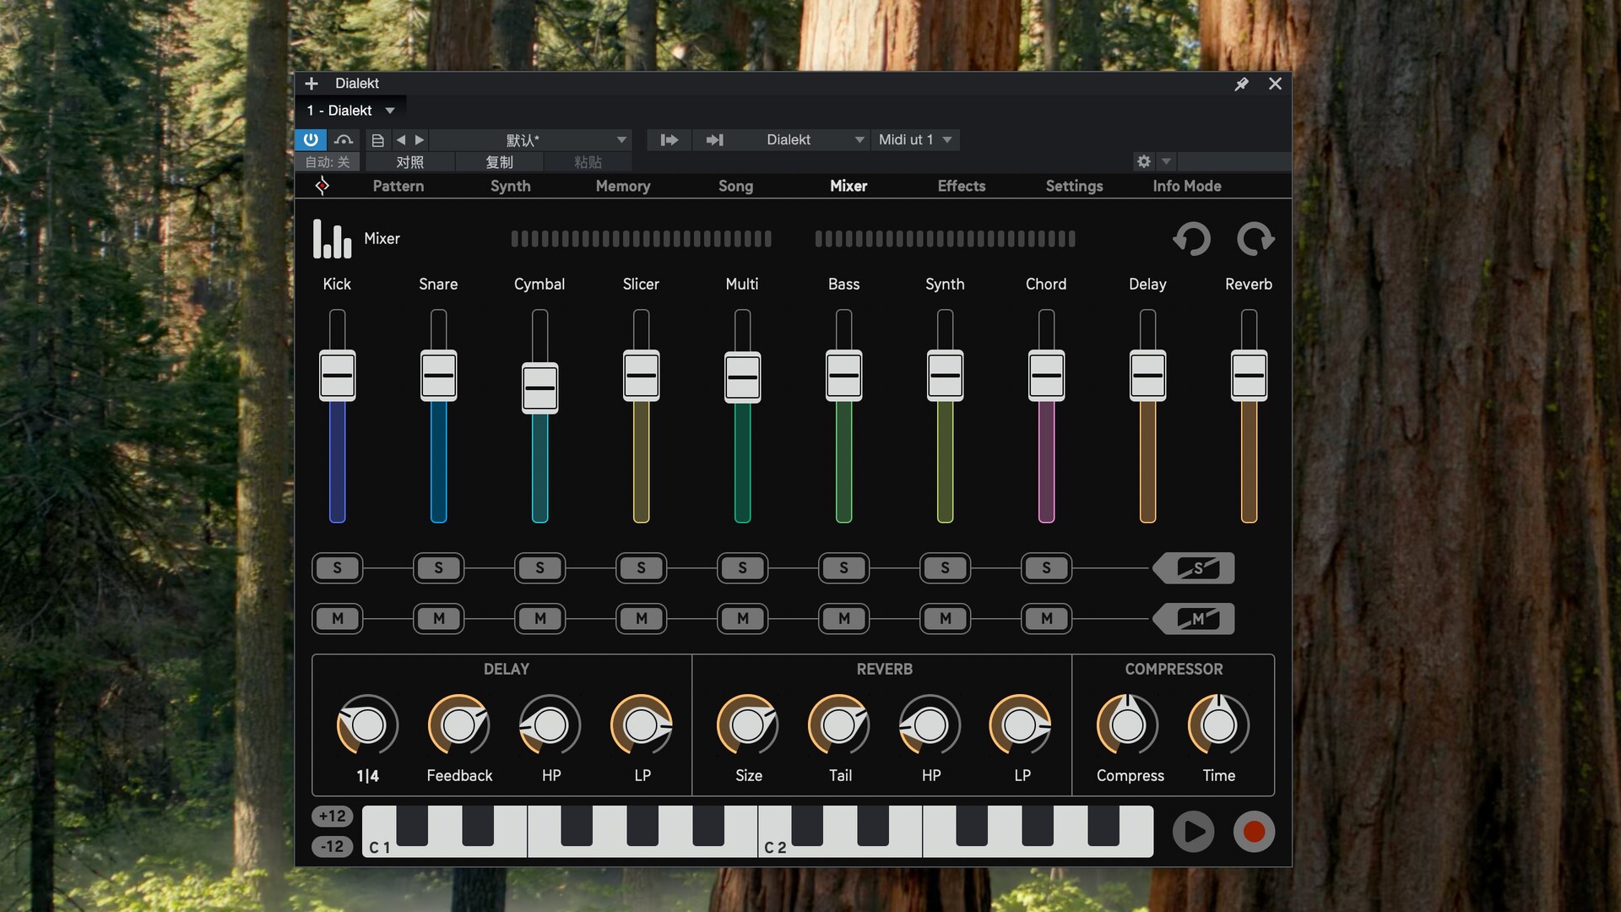
Task: Click the Cymbal channel fader handle
Action: pos(539,388)
